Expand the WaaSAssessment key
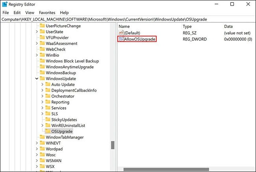 (37, 43)
